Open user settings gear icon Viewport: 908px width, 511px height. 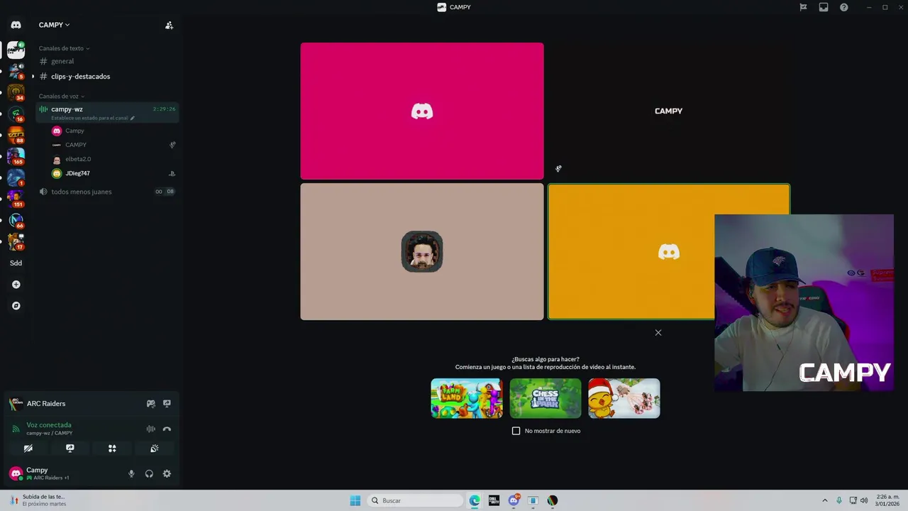[x=167, y=473]
